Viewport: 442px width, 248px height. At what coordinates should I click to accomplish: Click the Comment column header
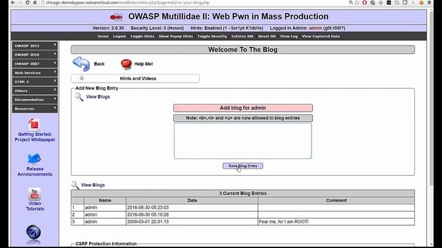click(336, 200)
